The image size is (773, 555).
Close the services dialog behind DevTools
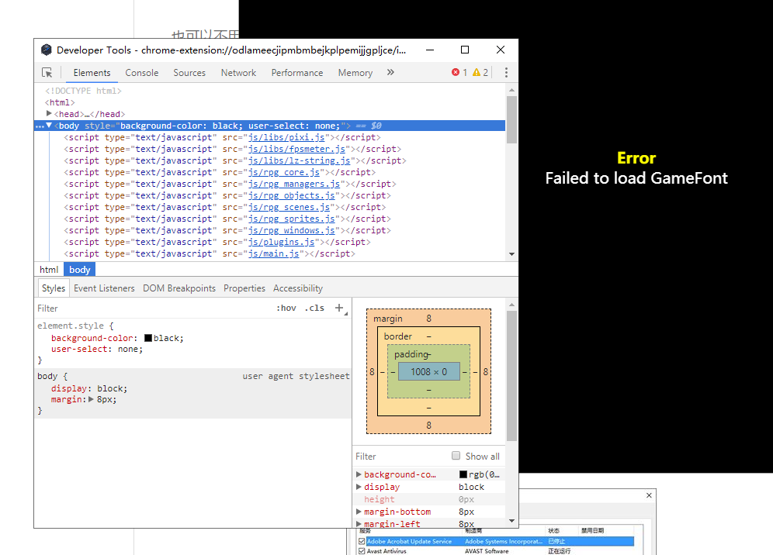coord(650,495)
